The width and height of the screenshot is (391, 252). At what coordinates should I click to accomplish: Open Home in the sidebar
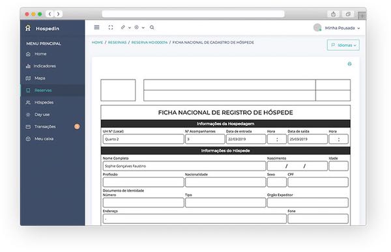[52, 54]
